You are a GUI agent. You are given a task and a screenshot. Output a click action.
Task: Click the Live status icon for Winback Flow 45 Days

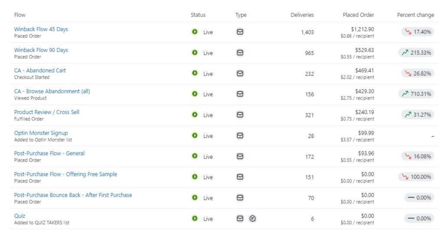[195, 32]
